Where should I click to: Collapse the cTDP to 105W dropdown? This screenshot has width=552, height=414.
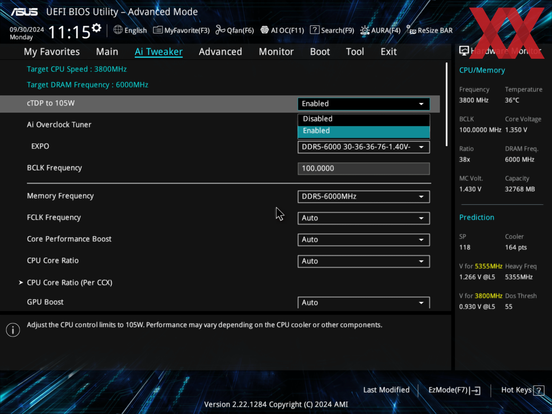click(x=364, y=104)
